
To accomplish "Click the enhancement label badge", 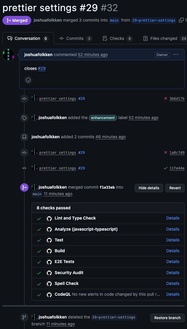I will [x=103, y=118].
